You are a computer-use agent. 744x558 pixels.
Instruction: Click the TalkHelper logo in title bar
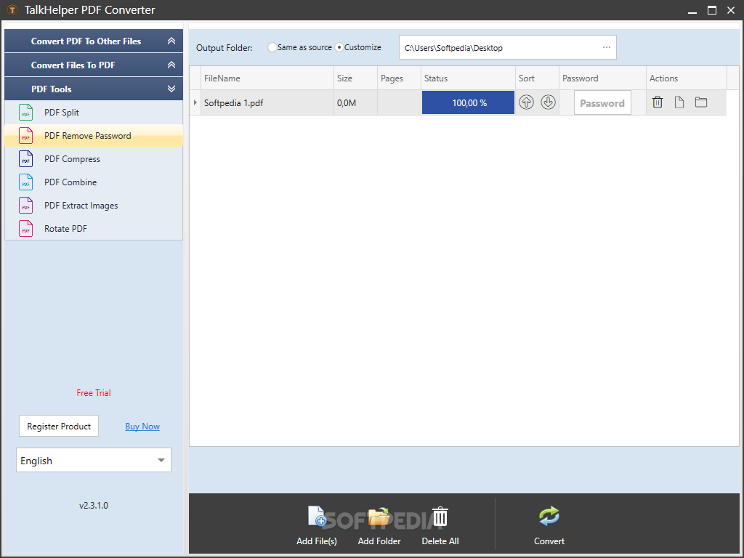(x=12, y=10)
